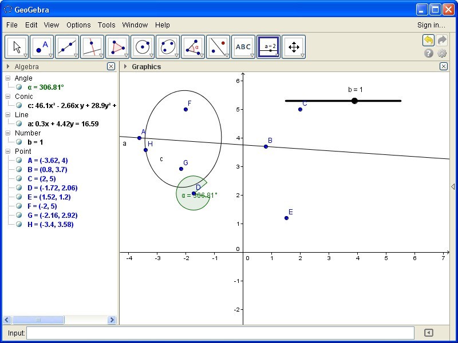Click the Undo button
458x343 pixels.
click(428, 40)
